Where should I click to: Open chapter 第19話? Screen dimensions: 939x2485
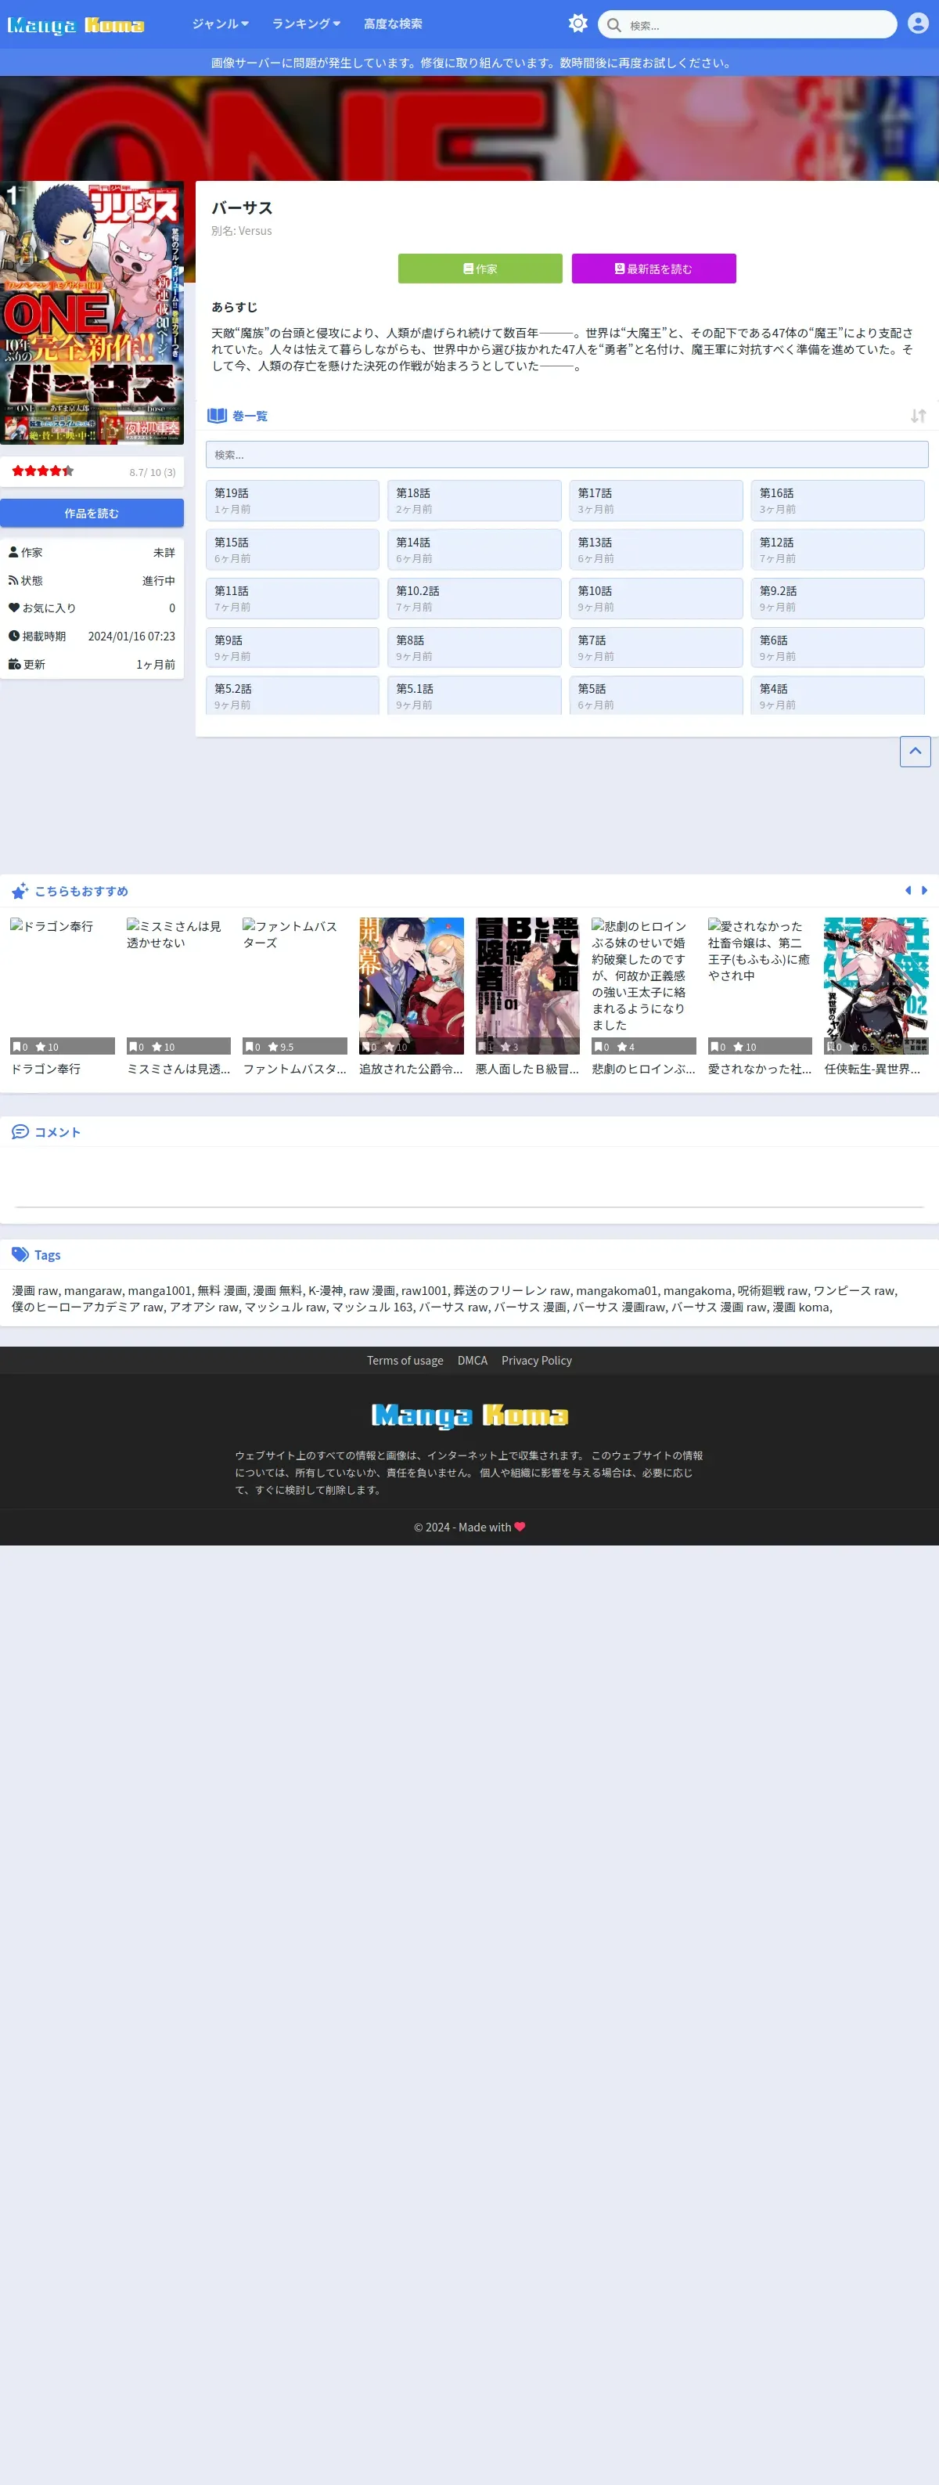point(292,500)
